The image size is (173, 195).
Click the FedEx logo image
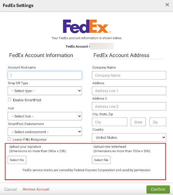[87, 26]
